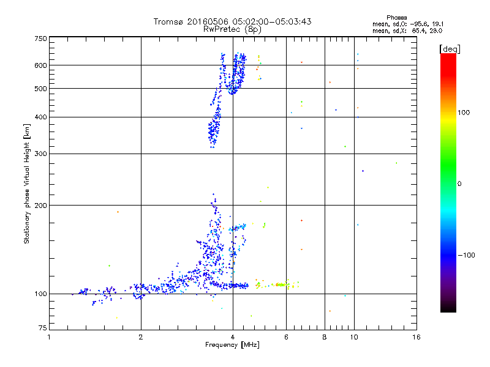Click the x-axis tick label '16'
This screenshot has width=490, height=367.
coord(417,337)
